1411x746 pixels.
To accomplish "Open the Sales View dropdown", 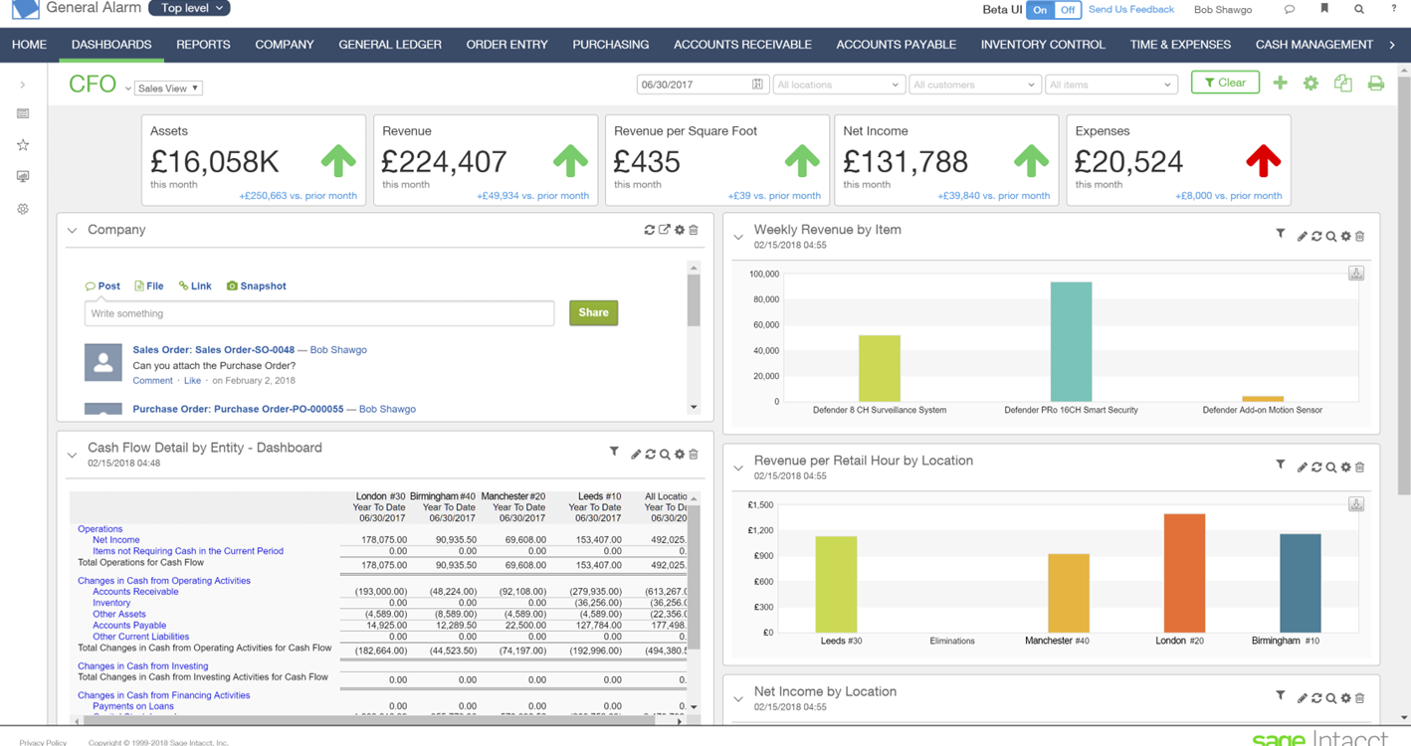I will [168, 89].
